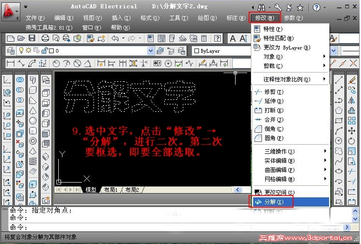Choose 倒角(C) chamfer menu entry

click(x=291, y=129)
